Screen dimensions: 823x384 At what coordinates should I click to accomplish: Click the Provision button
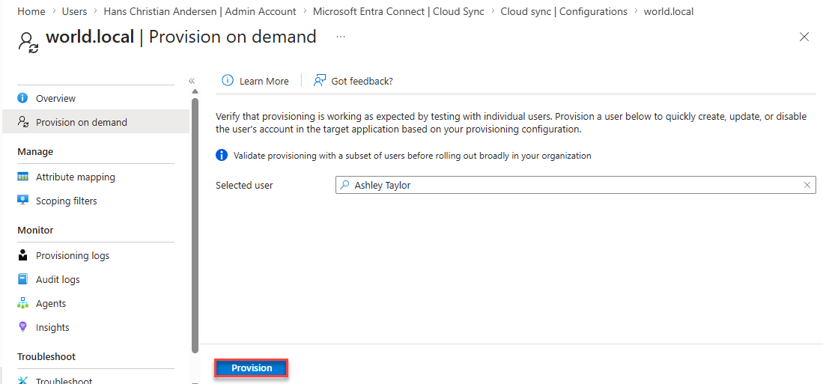(x=252, y=368)
